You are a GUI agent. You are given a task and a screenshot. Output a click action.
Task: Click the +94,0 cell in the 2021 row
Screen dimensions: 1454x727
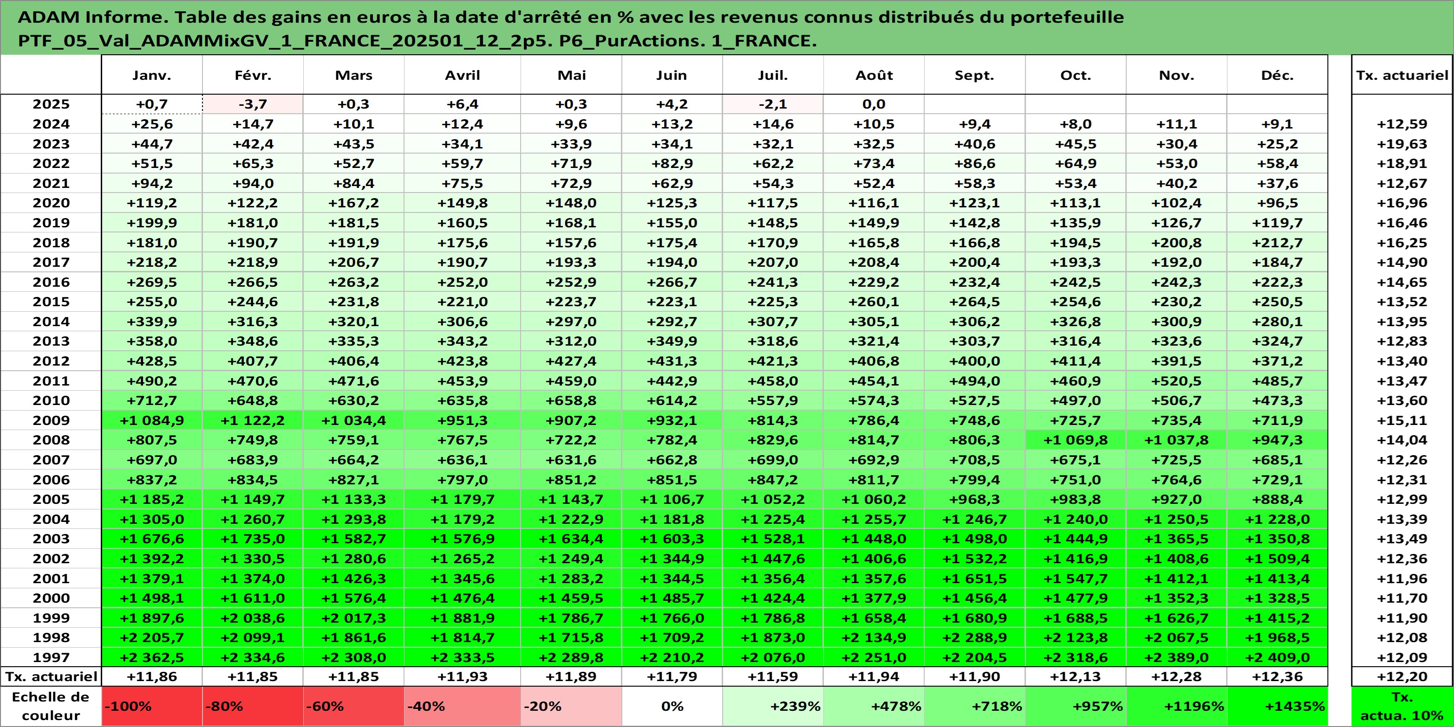pyautogui.click(x=253, y=183)
